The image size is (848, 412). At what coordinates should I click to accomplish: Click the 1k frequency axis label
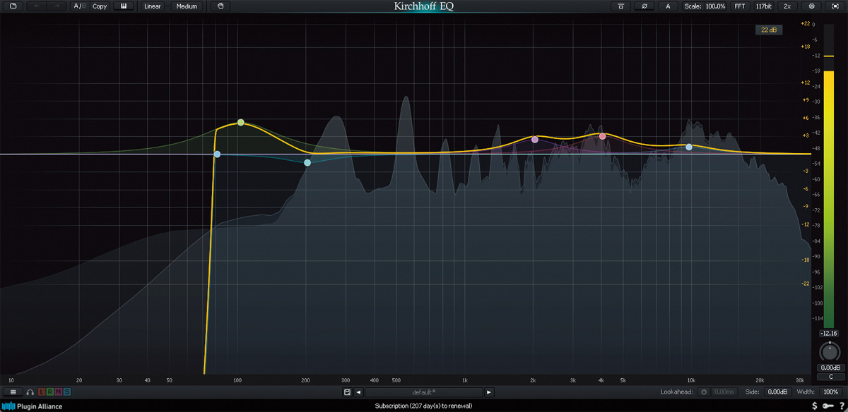click(464, 380)
